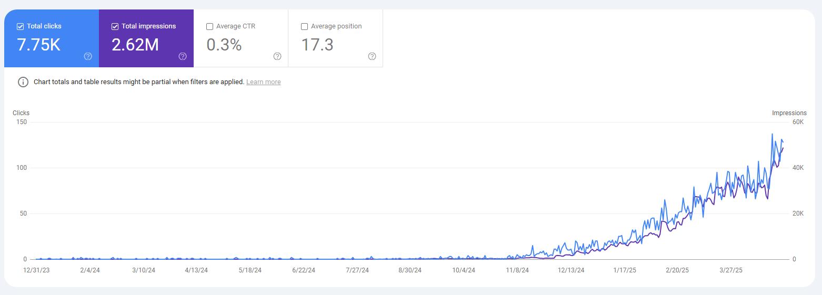
Task: Click the 150 clicks axis label
Action: 22,122
